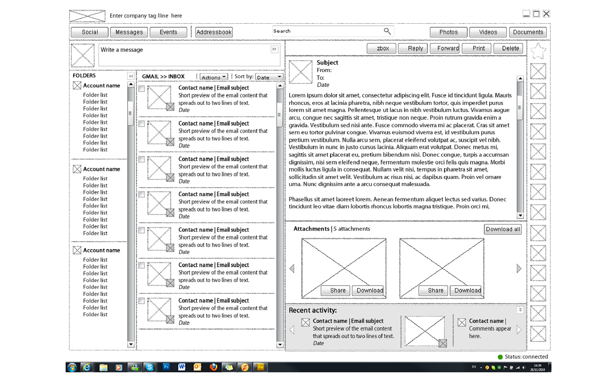Screen dimensions: 608x380
Task: Check the third email's checkbox
Action: (x=142, y=159)
